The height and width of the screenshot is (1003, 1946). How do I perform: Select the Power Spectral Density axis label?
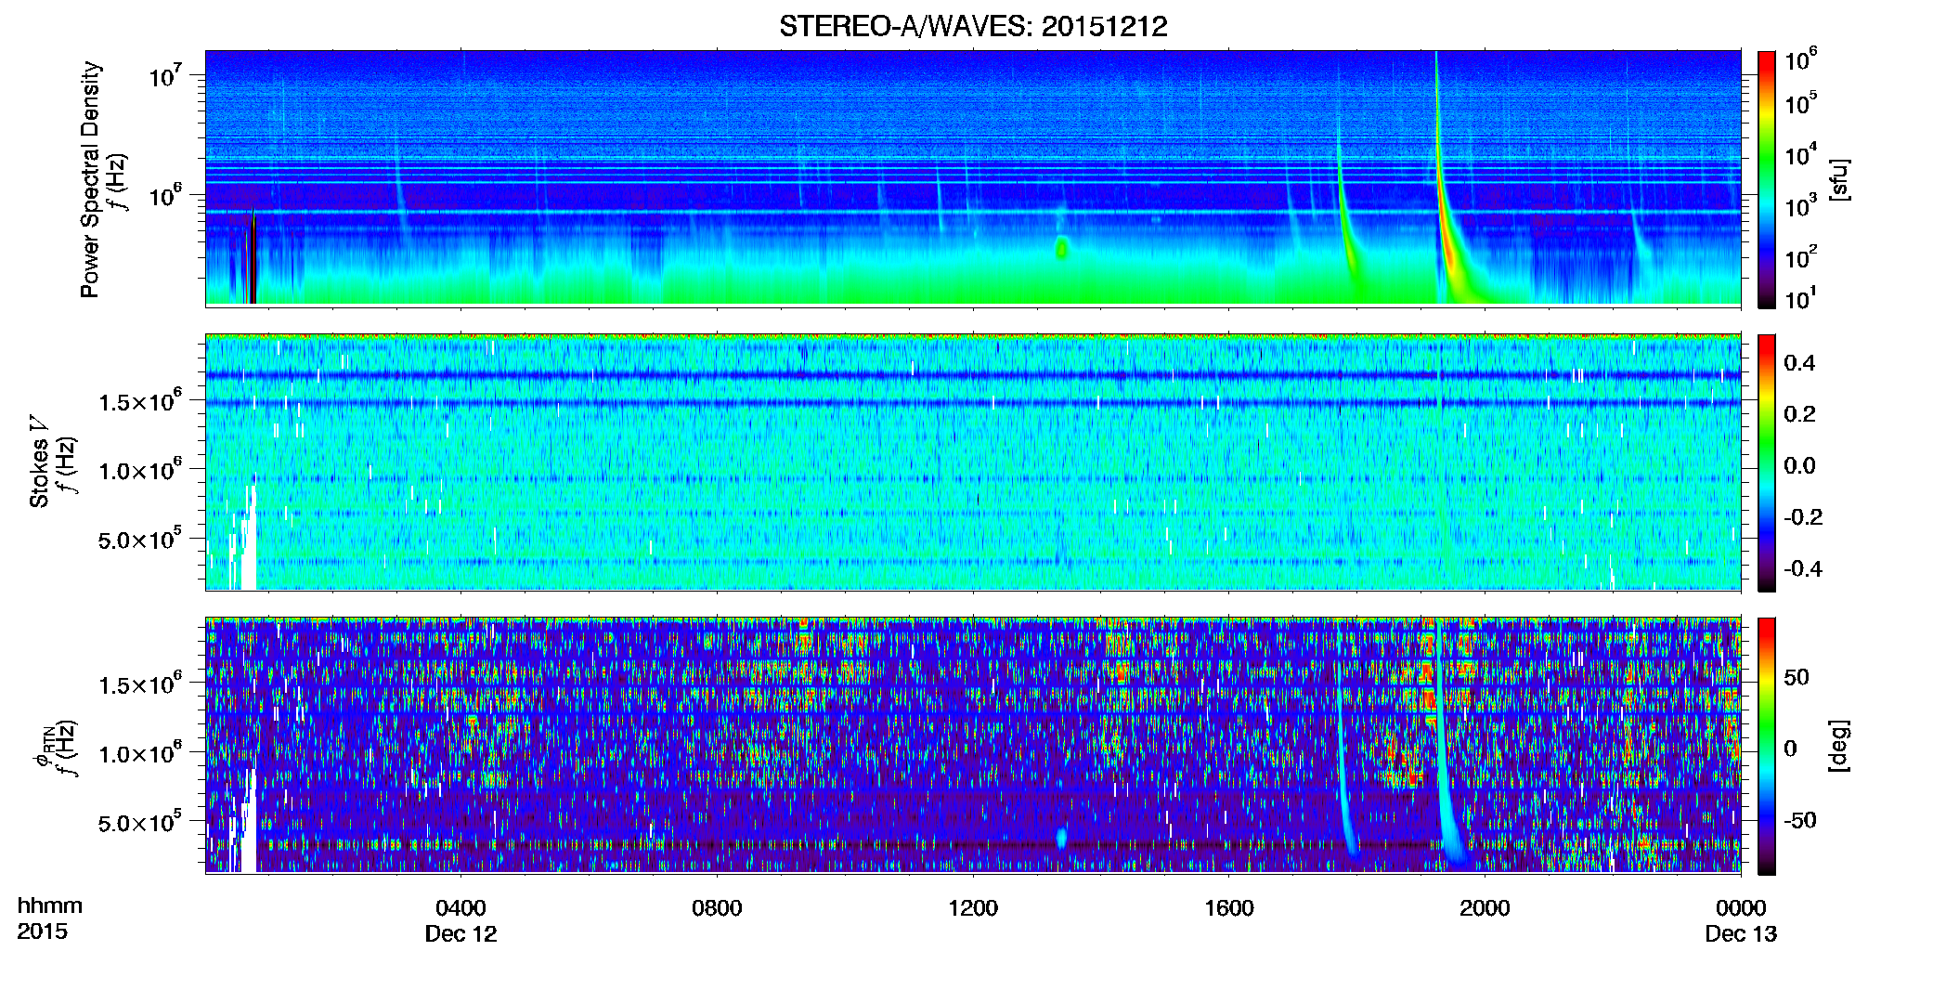coord(90,179)
